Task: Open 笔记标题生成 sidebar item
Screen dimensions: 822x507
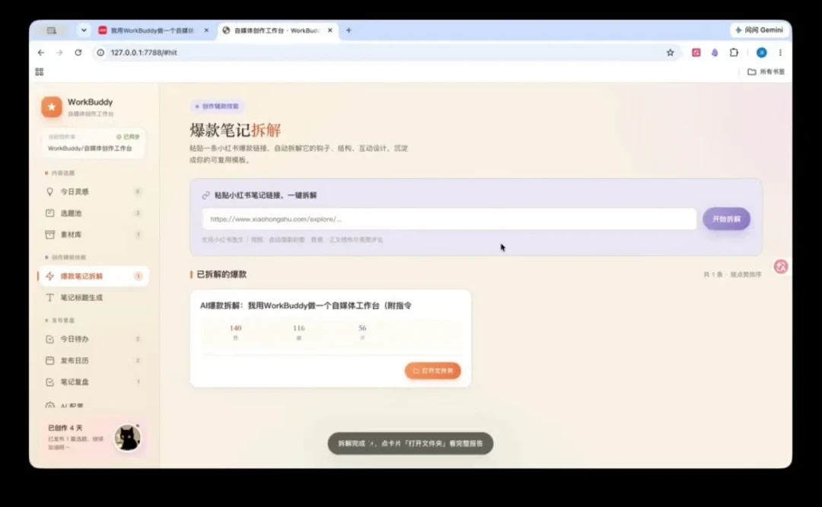Action: pyautogui.click(x=93, y=298)
